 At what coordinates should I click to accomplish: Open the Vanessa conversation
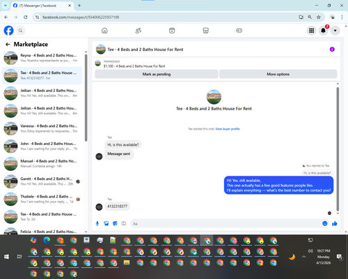click(x=42, y=128)
